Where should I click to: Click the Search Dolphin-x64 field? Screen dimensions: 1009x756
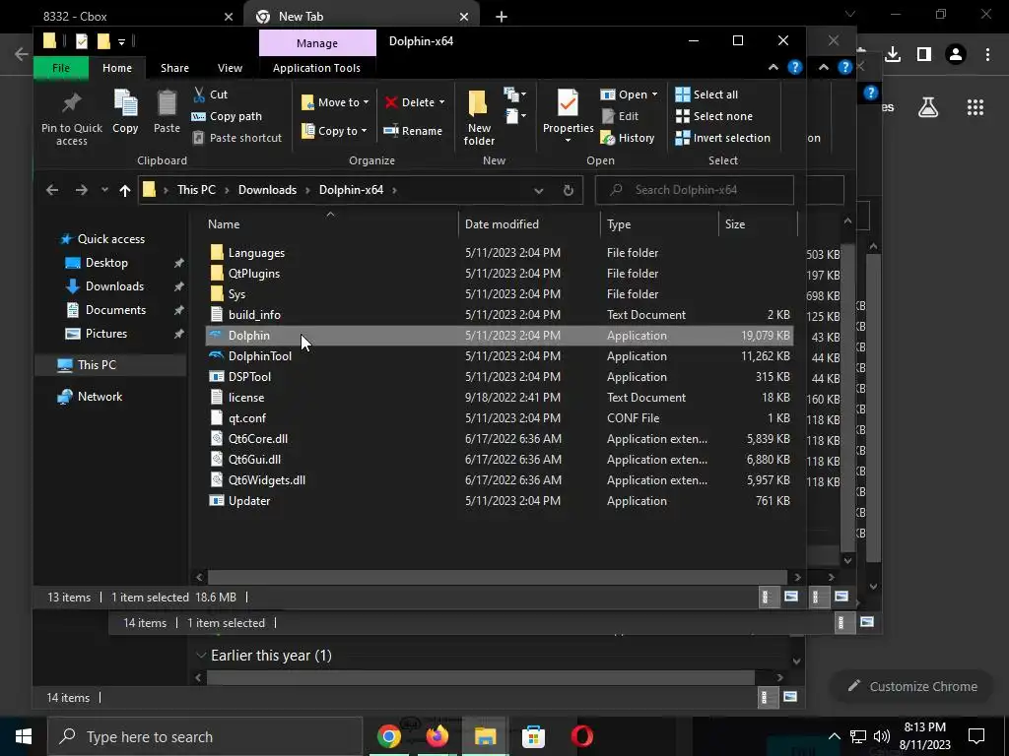695,190
